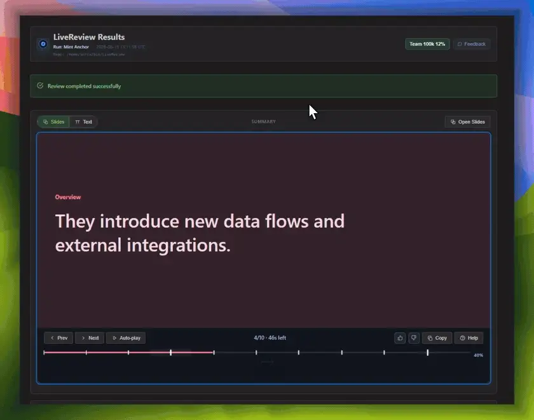
Task: Click the Open Slides button
Action: pos(467,122)
